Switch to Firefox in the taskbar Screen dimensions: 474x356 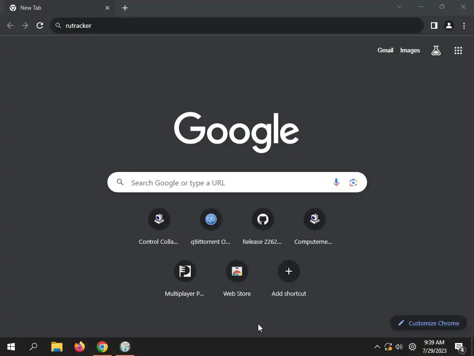(x=80, y=347)
